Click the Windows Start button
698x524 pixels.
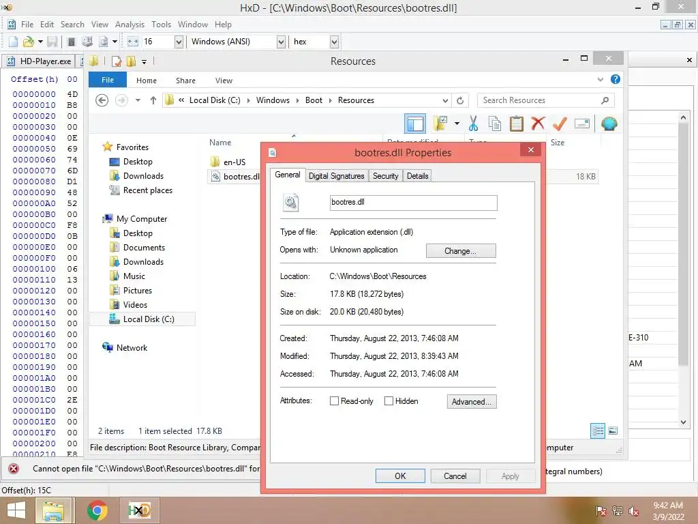(16, 510)
